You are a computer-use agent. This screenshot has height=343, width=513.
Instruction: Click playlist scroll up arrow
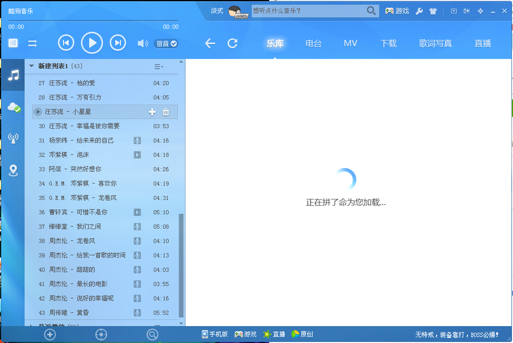pos(181,62)
